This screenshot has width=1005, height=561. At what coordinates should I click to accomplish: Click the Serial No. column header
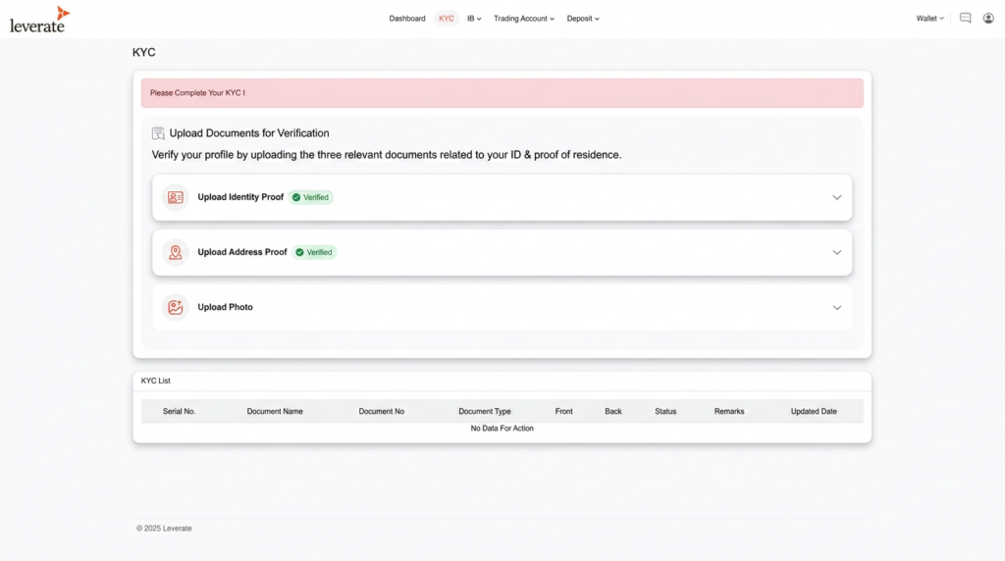[179, 411]
